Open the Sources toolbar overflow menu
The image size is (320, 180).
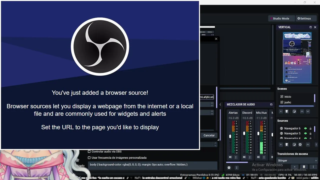coord(316,144)
